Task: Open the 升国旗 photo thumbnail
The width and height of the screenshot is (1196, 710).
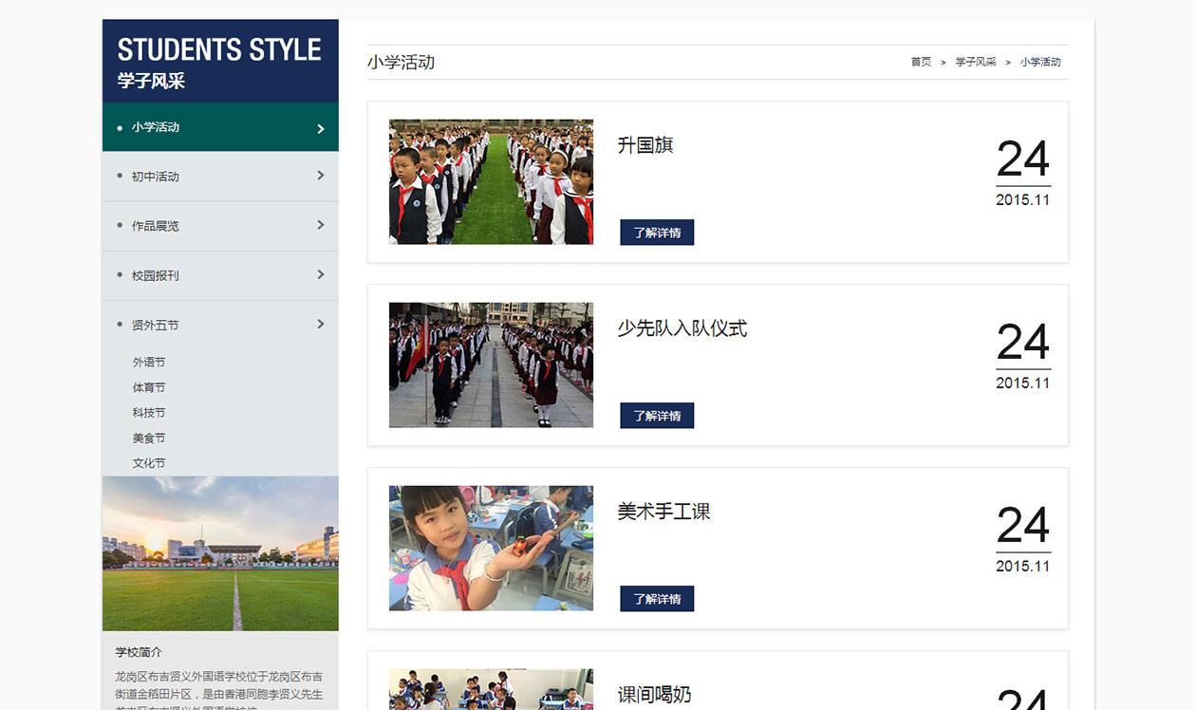Action: tap(491, 181)
